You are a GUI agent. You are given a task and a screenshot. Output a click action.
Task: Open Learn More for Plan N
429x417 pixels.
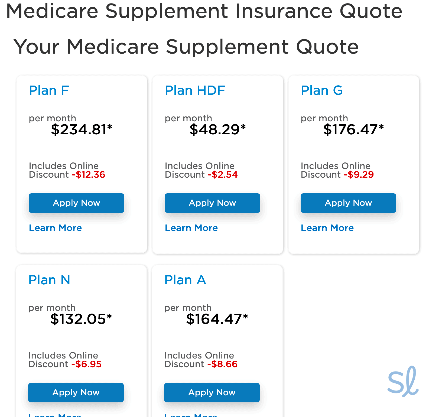(x=55, y=415)
